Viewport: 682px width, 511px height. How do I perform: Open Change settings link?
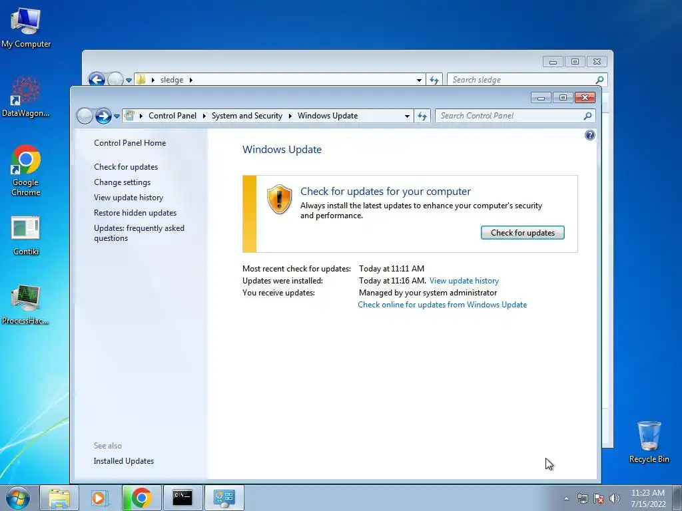click(x=123, y=182)
